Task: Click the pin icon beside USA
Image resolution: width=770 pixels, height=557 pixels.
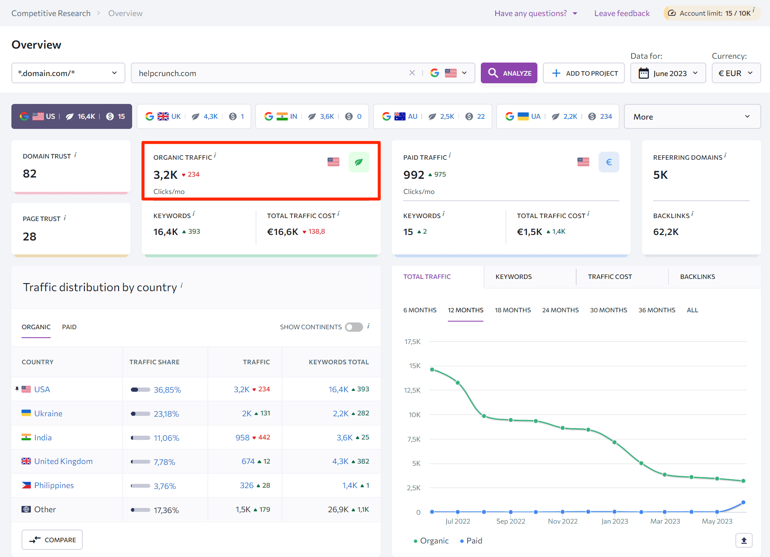Action: 17,389
